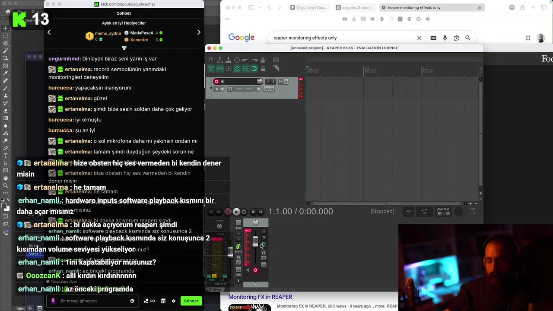
Task: Click REAPER's Save project icon
Action: point(228,60)
